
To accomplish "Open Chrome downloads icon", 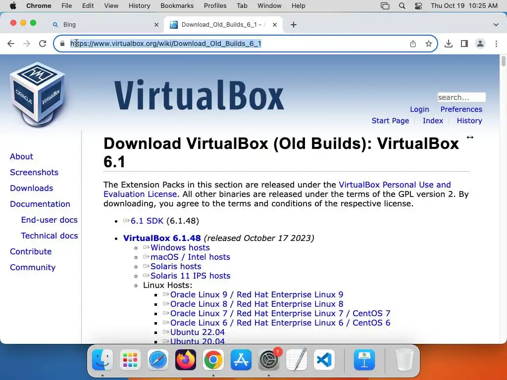I will point(449,44).
